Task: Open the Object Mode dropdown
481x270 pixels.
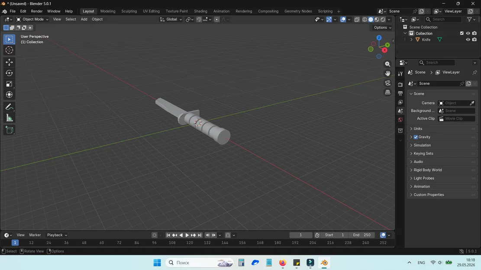Action: tap(32, 19)
